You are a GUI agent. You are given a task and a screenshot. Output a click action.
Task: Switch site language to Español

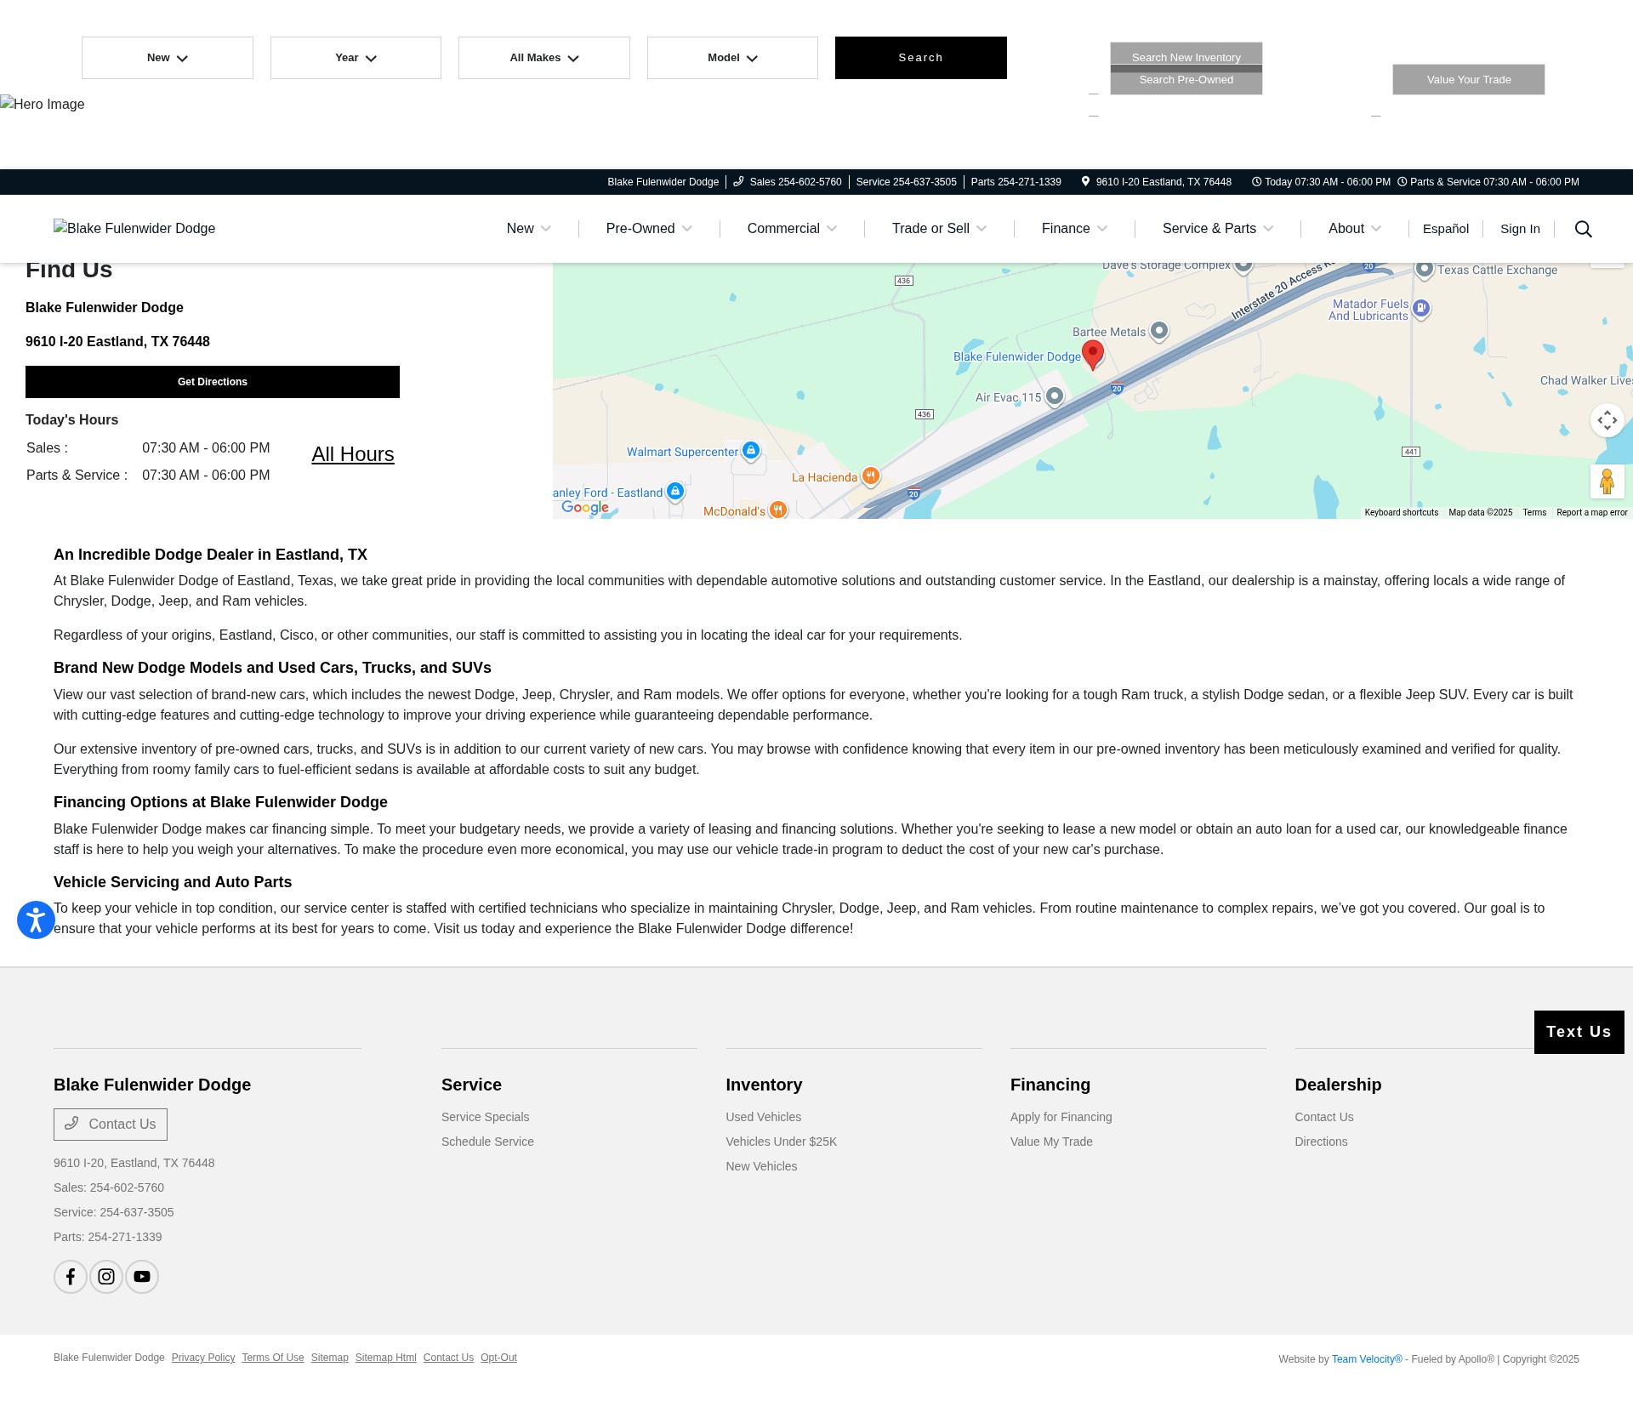coord(1446,229)
